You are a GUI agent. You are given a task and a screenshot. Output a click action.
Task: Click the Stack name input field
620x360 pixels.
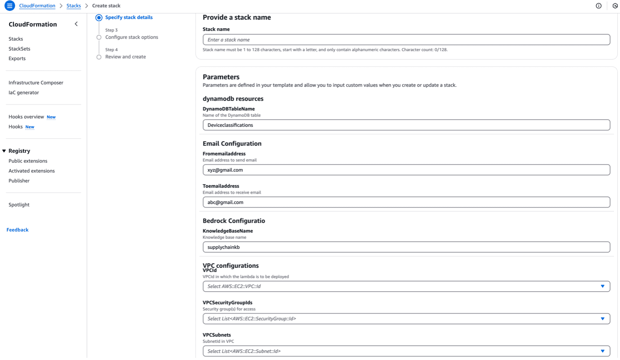pos(406,40)
